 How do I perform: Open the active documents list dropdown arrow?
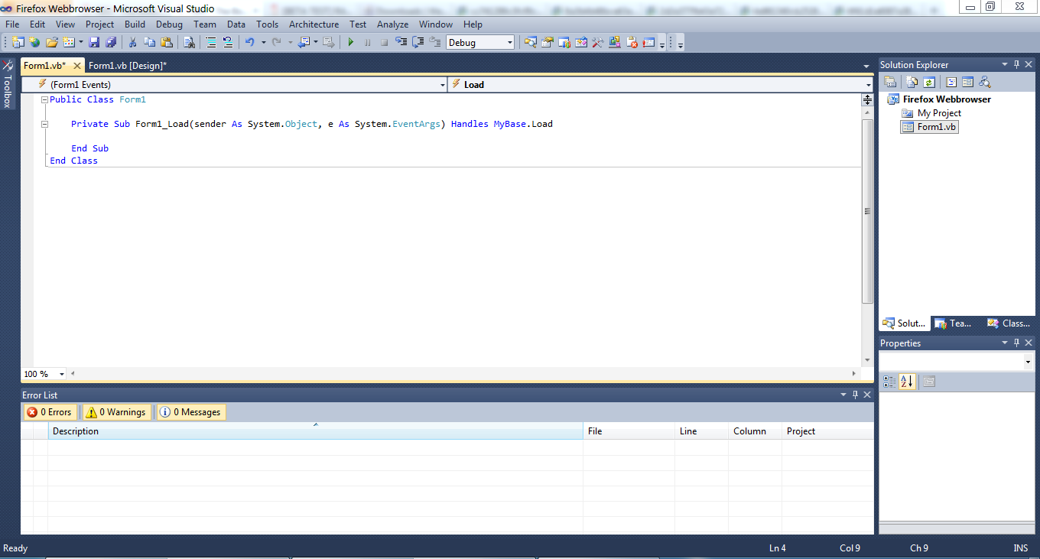pyautogui.click(x=866, y=67)
